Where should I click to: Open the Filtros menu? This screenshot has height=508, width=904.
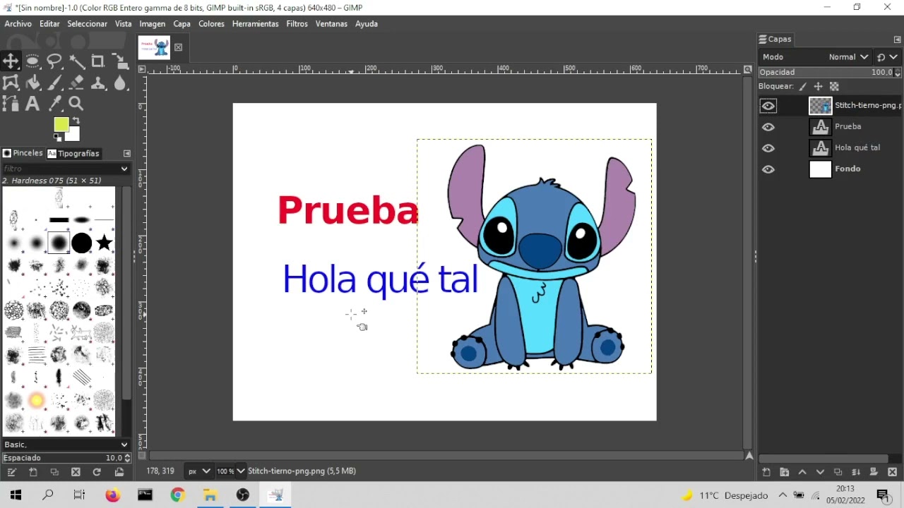[x=297, y=23]
